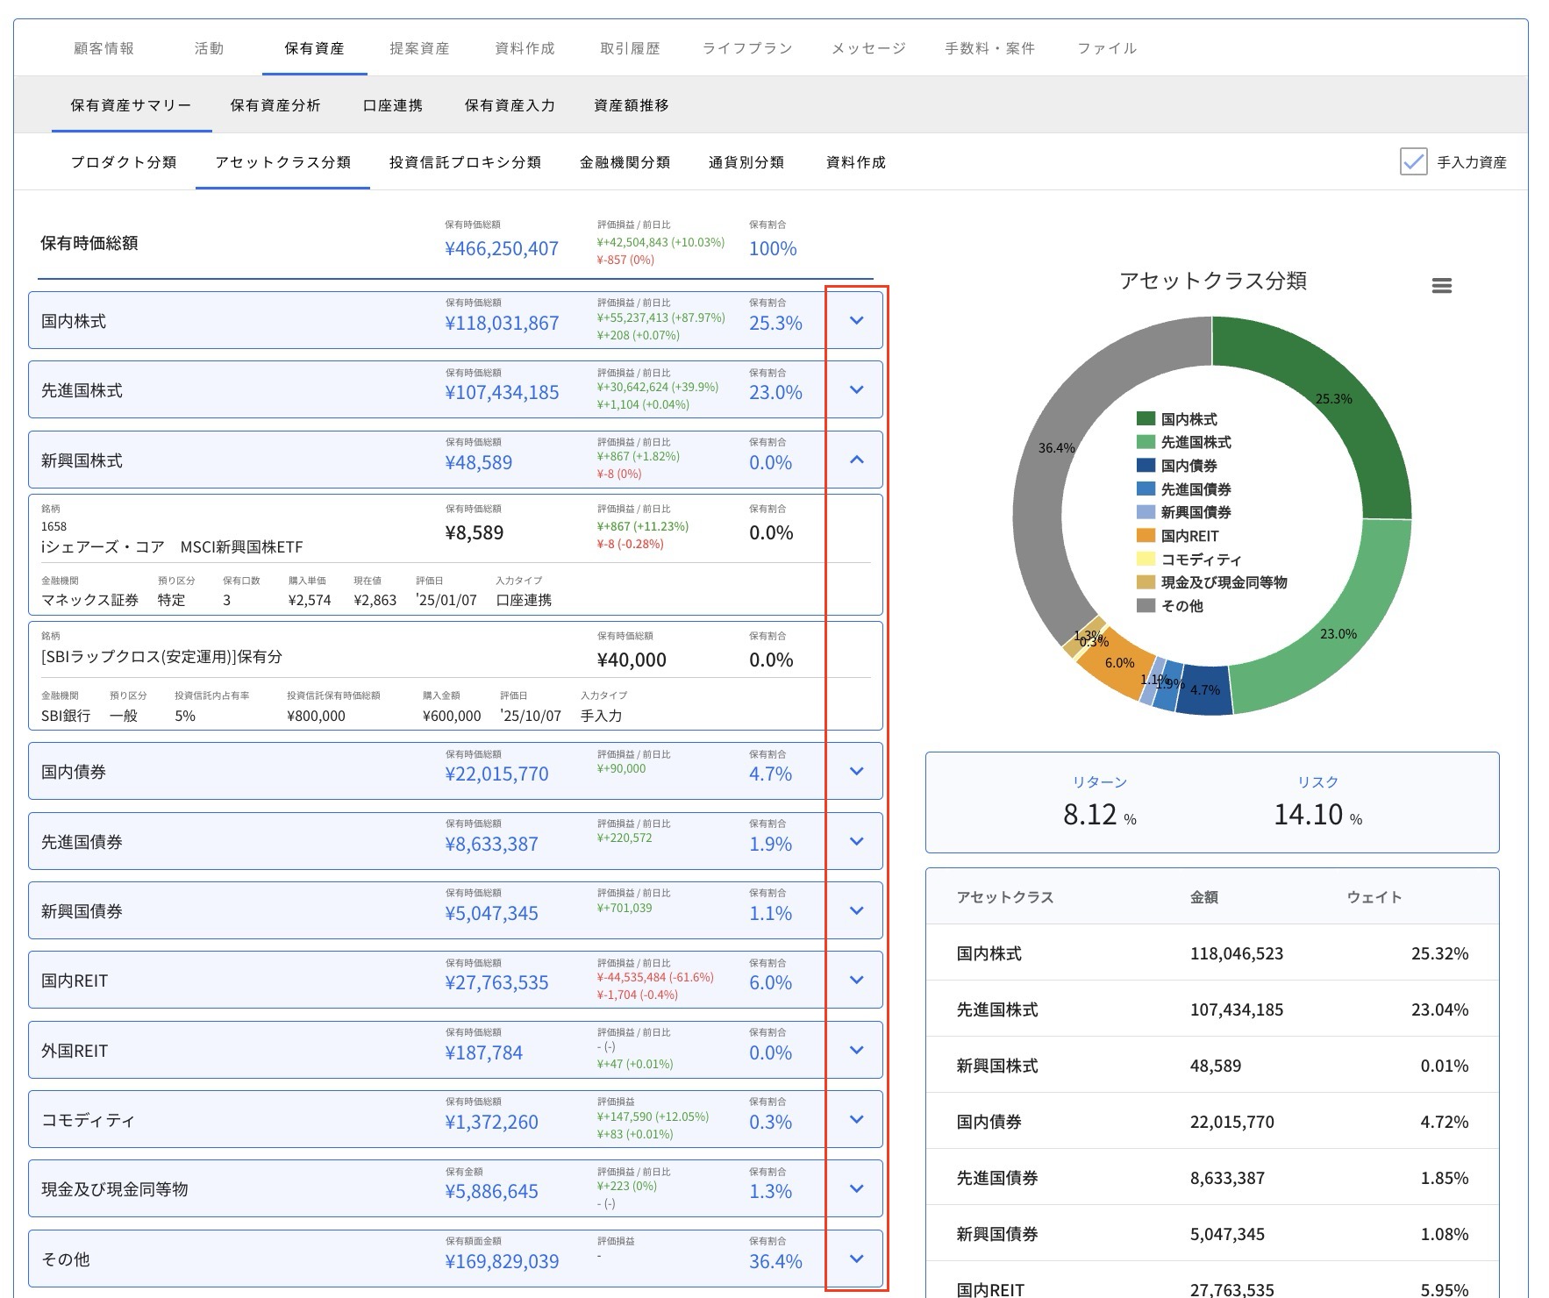The image size is (1549, 1298).
Task: Switch to 保有資産分析 sub-tab
Action: pyautogui.click(x=276, y=105)
